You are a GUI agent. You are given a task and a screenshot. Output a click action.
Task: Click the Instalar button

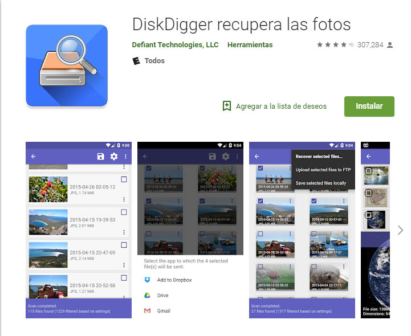[x=369, y=106]
